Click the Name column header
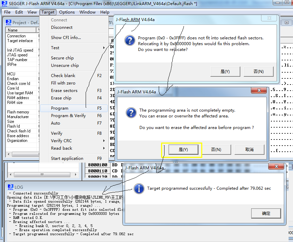Screen dimensions: 293x242 [x=21, y=30]
